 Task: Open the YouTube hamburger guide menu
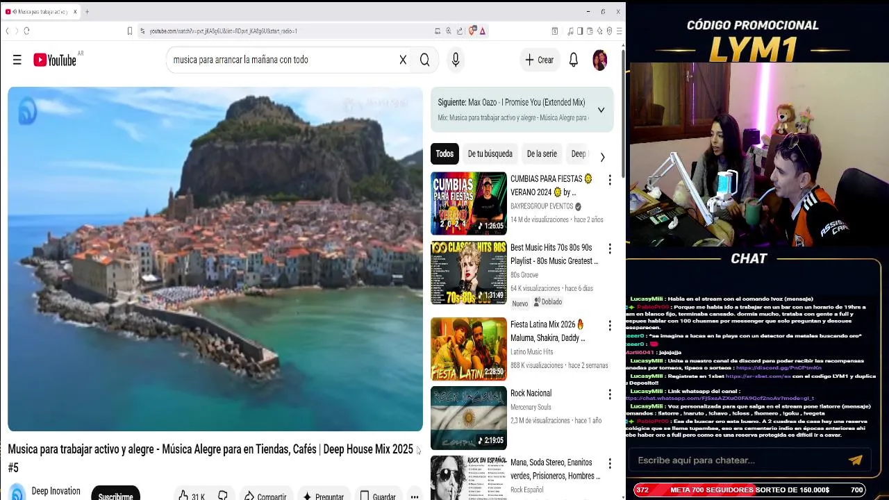tap(17, 60)
